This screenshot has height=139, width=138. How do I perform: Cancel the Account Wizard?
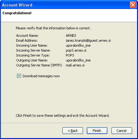coord(122,131)
